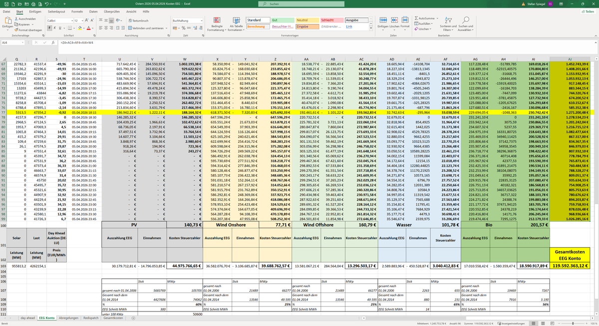The image size is (599, 326).
Task: Open the ribbon's Einfügen tab
Action: (x=35, y=10)
